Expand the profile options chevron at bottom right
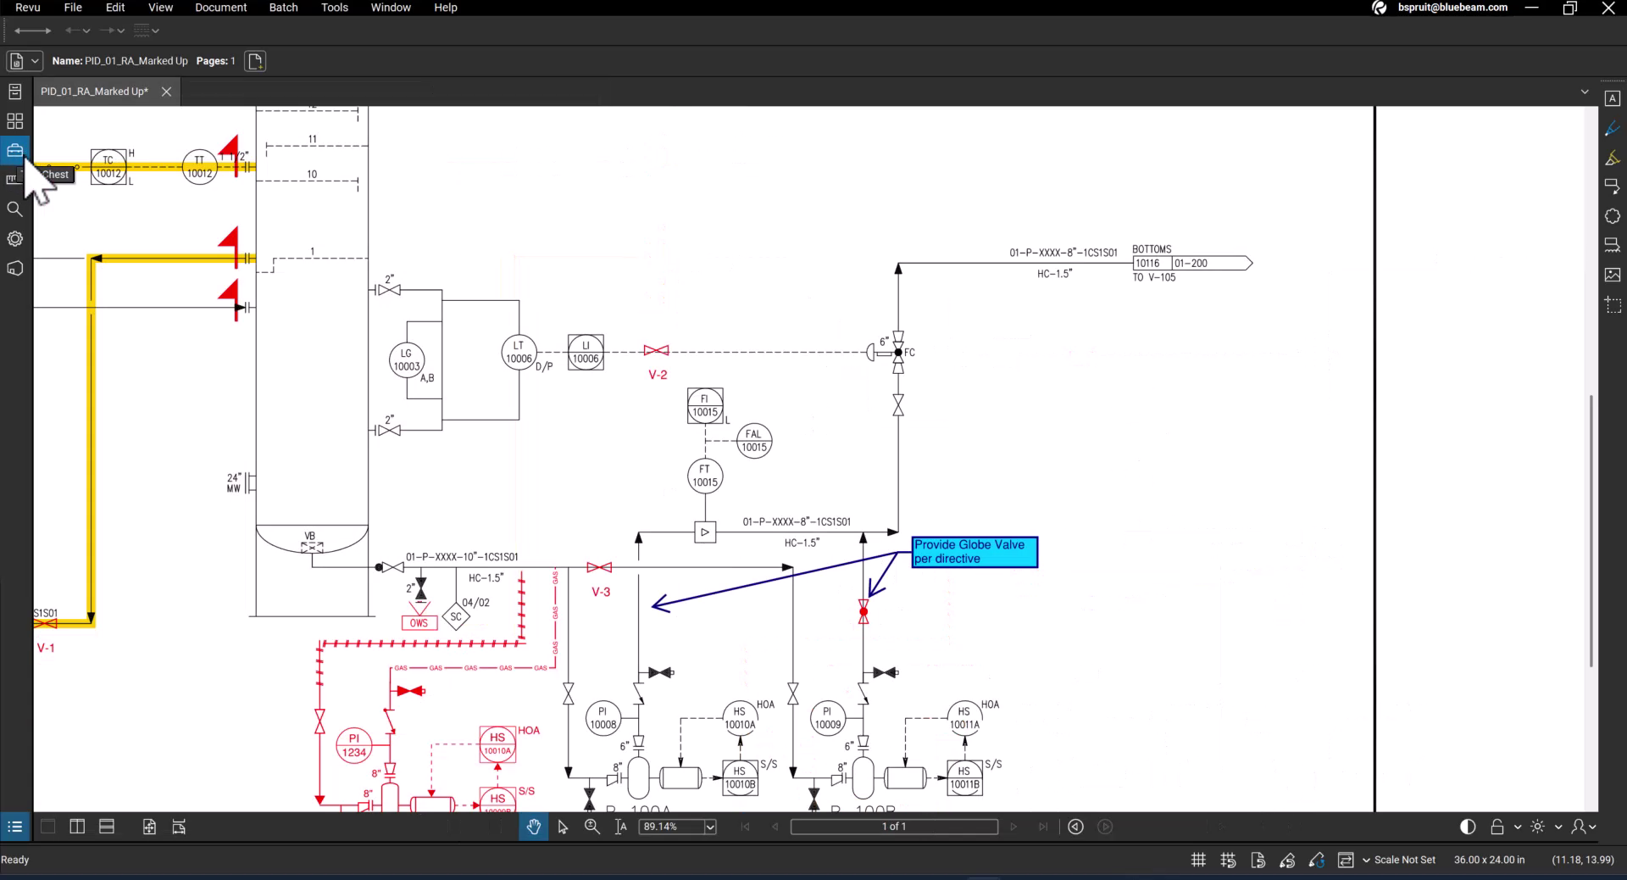This screenshot has width=1627, height=880. pos(1595,827)
